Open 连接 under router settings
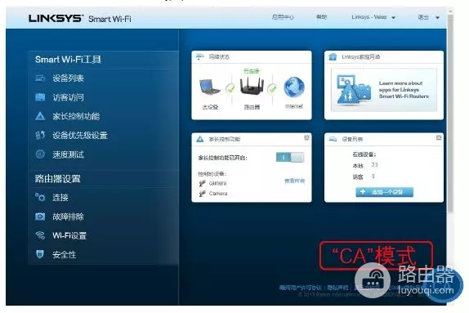Image resolution: width=469 pixels, height=313 pixels. click(x=60, y=198)
